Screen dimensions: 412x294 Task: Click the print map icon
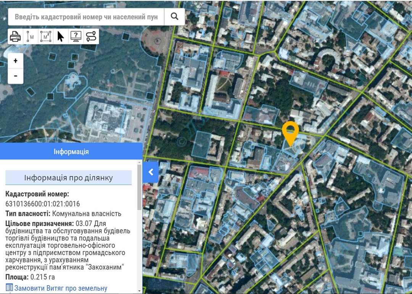point(15,36)
